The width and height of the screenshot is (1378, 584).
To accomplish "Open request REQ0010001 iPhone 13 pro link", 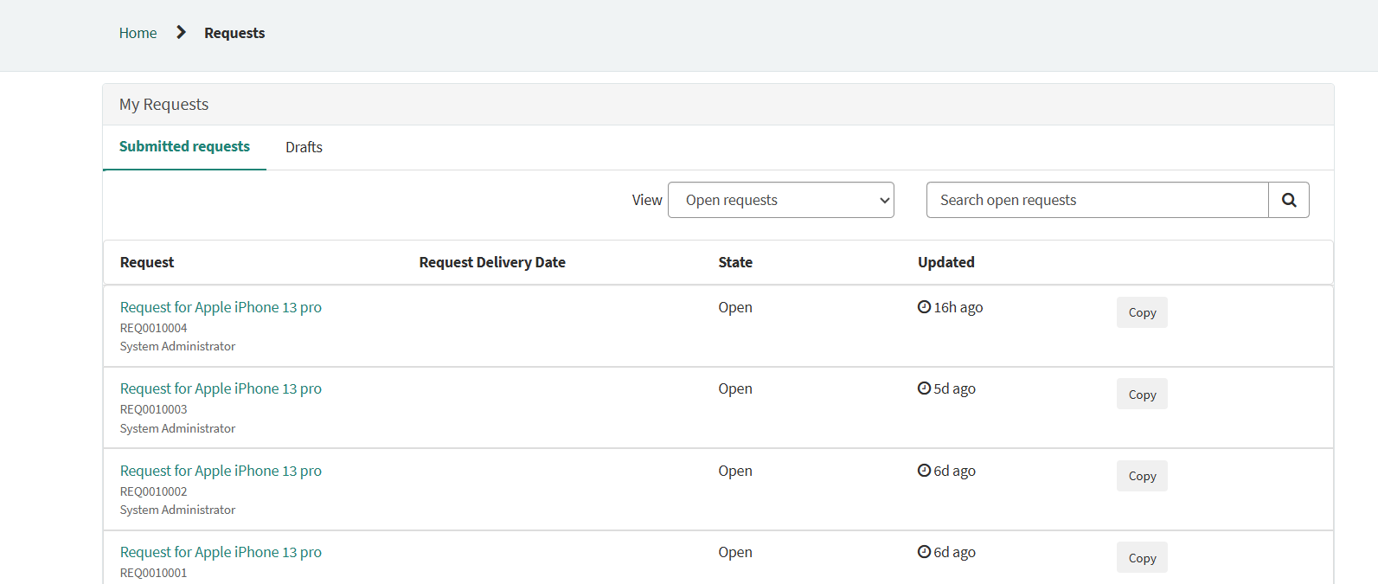I will 221,552.
